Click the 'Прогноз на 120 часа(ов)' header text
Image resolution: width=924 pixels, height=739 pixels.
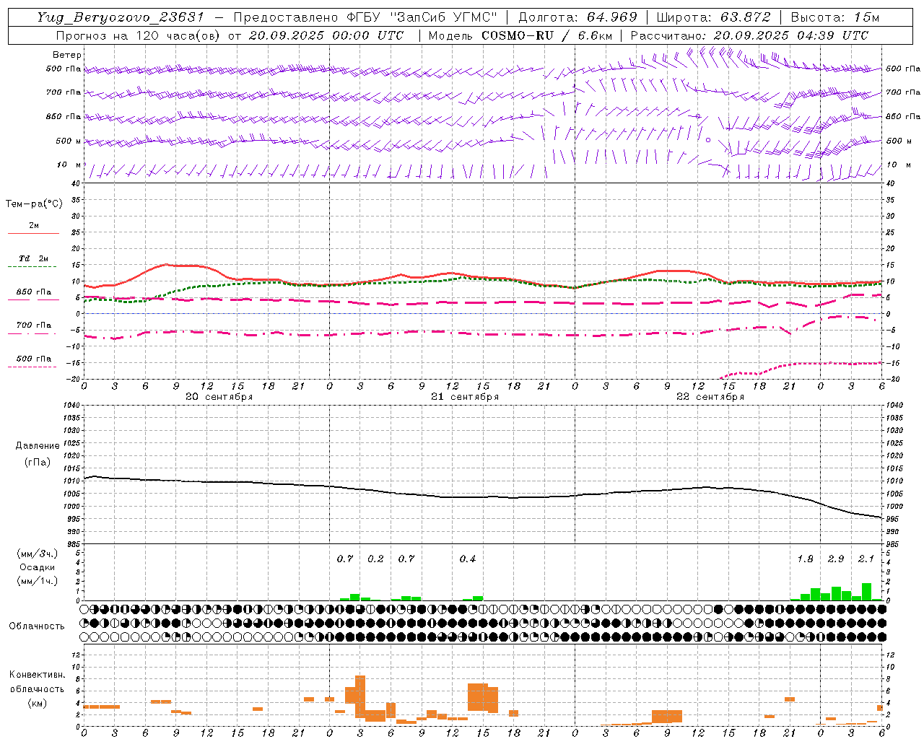click(138, 35)
